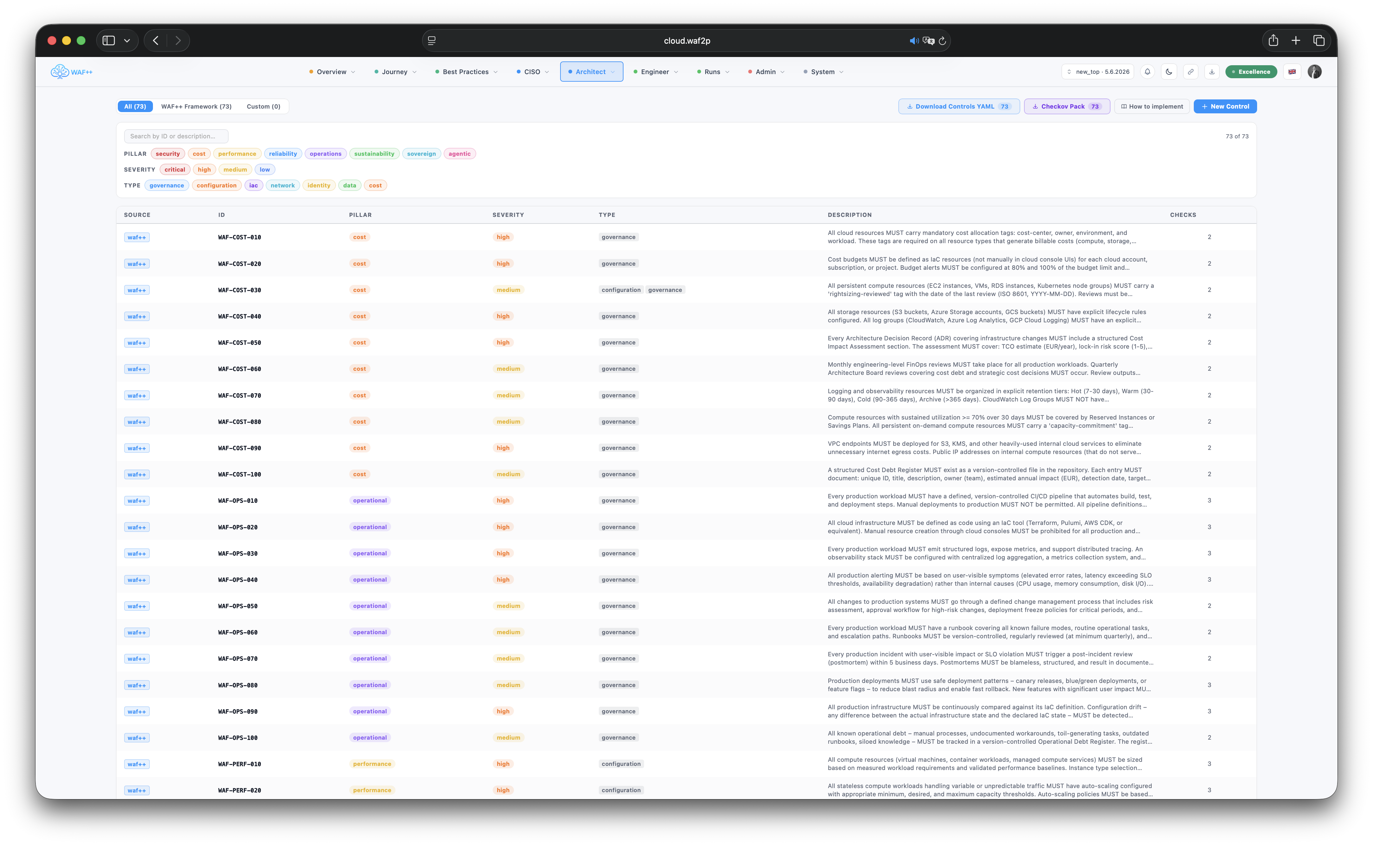Expand the Overview nav dropdown
Image resolution: width=1373 pixels, height=846 pixels.
(x=332, y=72)
